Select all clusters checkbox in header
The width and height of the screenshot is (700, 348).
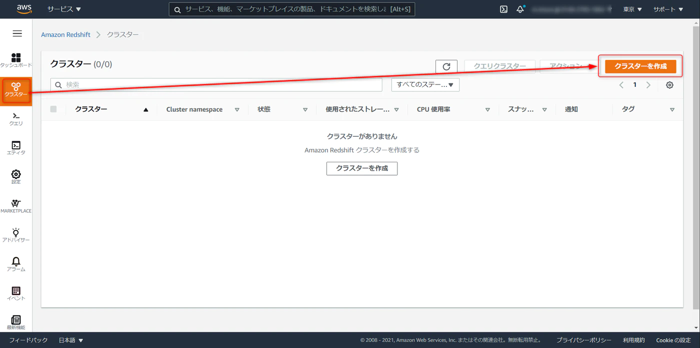53,109
